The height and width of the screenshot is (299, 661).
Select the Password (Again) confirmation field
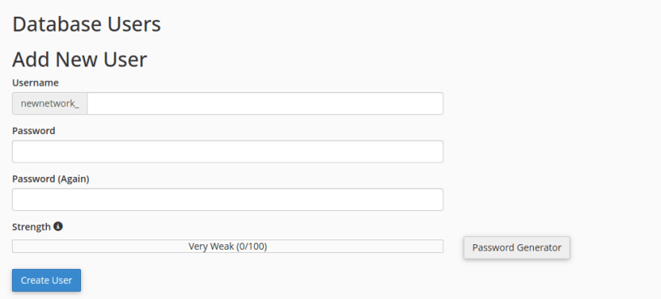(228, 200)
